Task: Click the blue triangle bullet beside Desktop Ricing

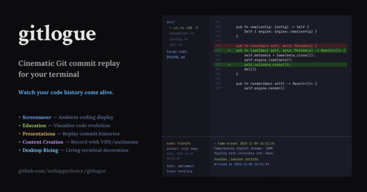Action: coord(20,150)
